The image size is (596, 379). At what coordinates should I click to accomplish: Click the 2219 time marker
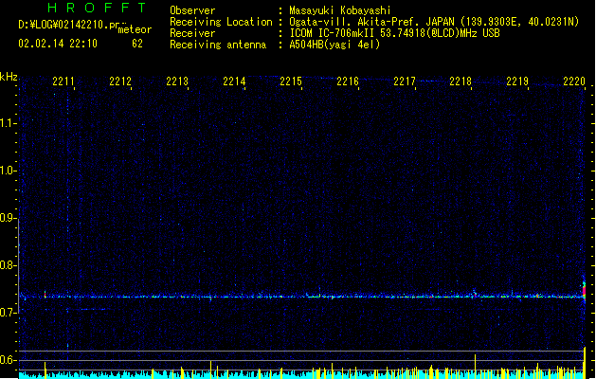click(517, 81)
